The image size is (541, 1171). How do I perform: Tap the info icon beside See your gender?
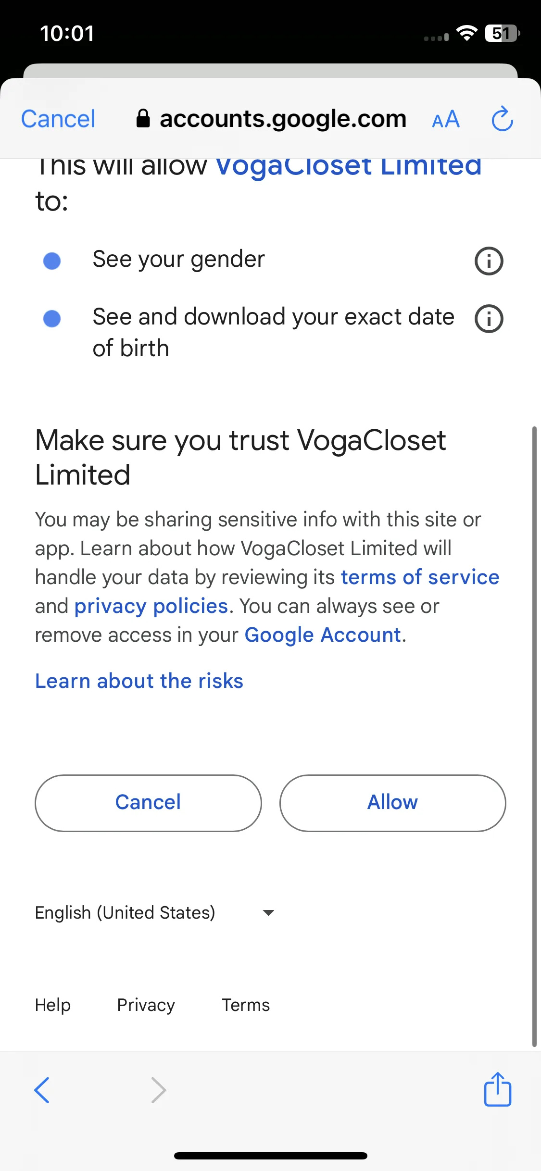coord(489,261)
